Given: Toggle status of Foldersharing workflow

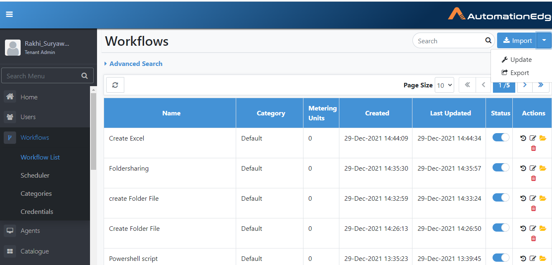Looking at the screenshot, I should (501, 168).
